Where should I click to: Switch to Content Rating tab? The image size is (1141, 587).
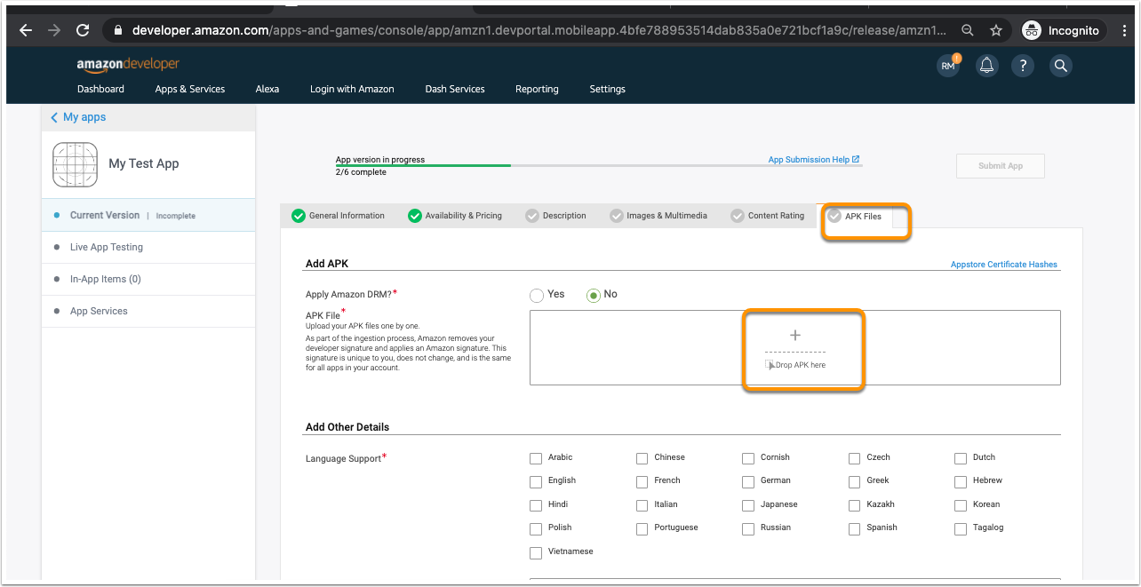768,216
